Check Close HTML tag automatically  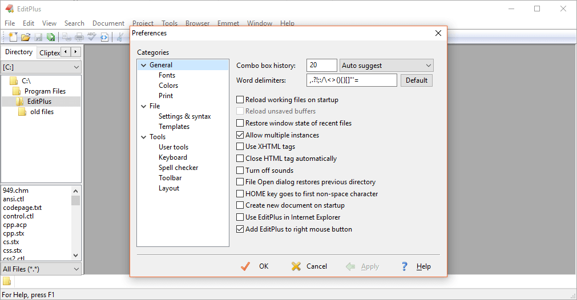(240, 159)
